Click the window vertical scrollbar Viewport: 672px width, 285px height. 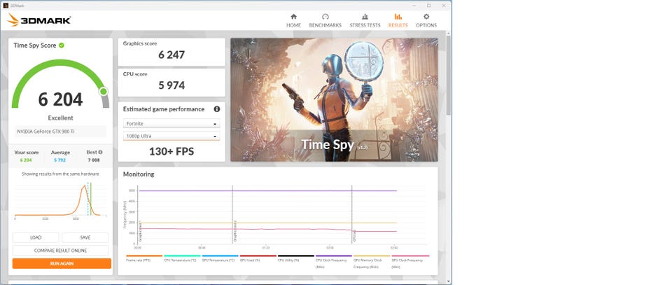[448, 75]
